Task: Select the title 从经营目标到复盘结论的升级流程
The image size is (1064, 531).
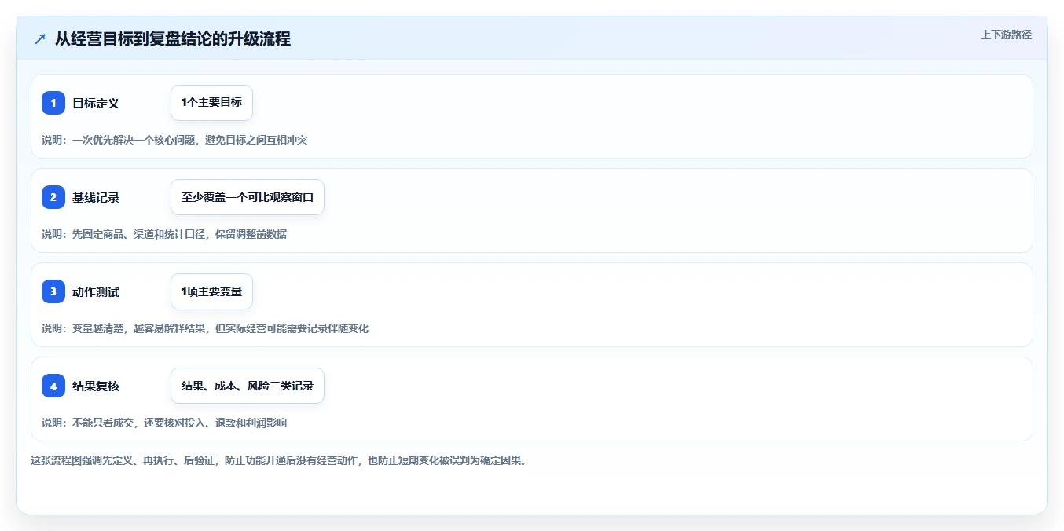Action: pos(173,38)
